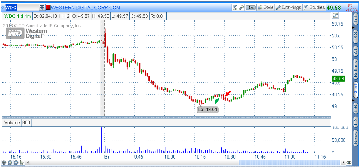
Task: Open the Style menu
Action: click(x=266, y=7)
